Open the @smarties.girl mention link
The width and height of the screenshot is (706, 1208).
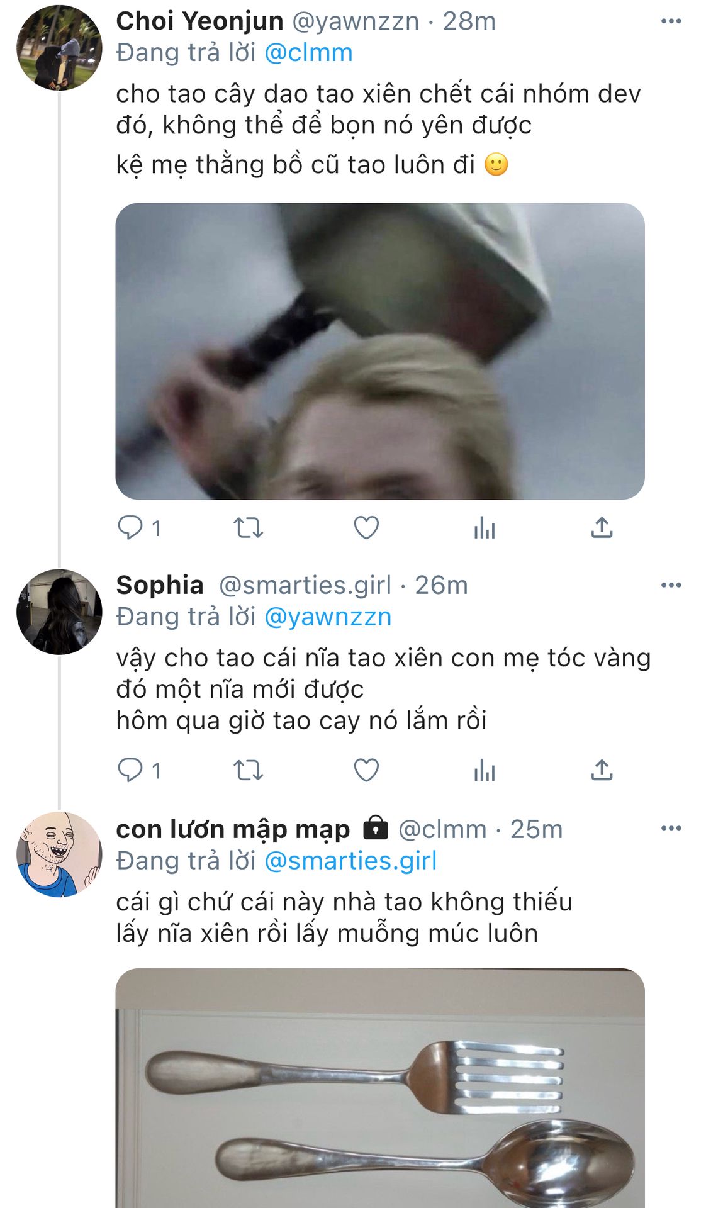click(x=350, y=861)
